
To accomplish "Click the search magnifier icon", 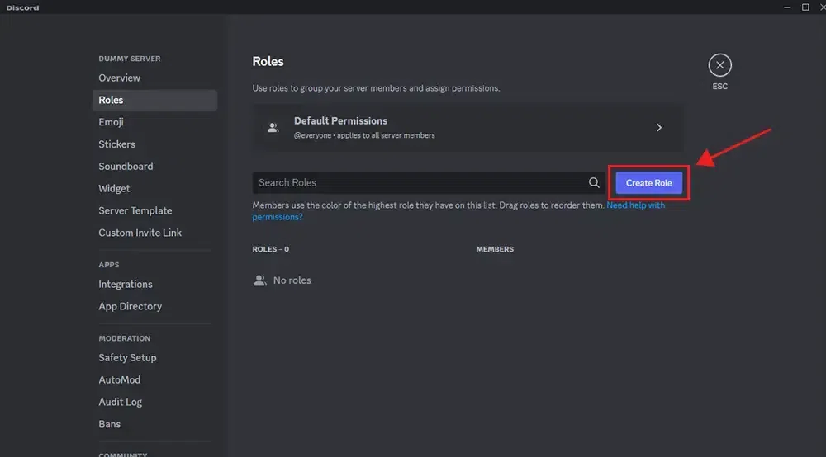I will point(594,183).
